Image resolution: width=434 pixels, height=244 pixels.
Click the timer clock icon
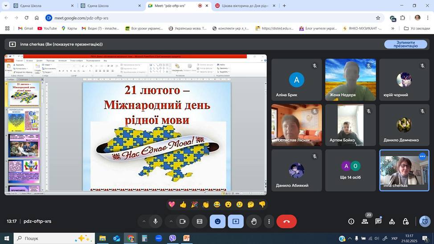tap(425, 221)
